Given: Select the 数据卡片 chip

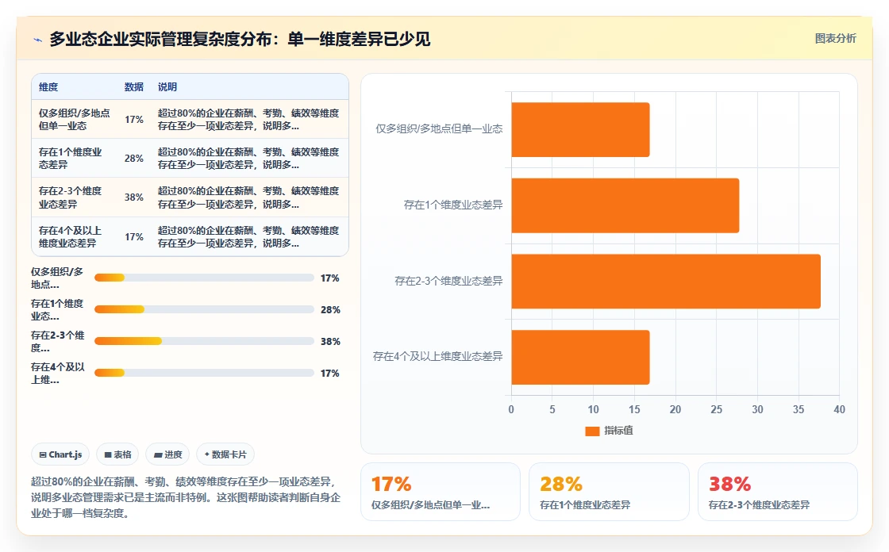Looking at the screenshot, I should 225,454.
